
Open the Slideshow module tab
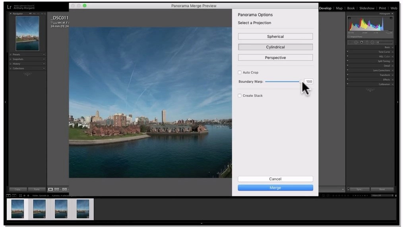click(367, 8)
